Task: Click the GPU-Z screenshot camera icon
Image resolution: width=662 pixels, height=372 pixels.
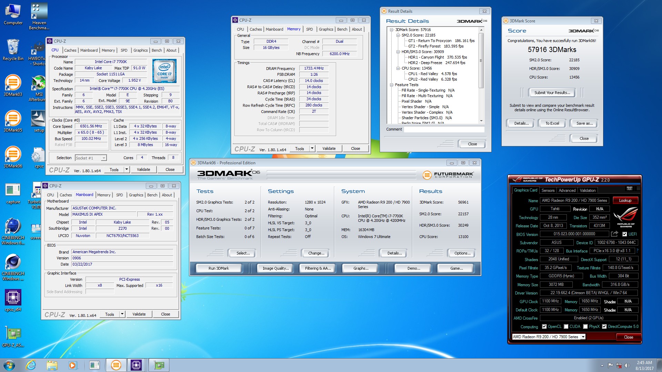Action: (629, 189)
